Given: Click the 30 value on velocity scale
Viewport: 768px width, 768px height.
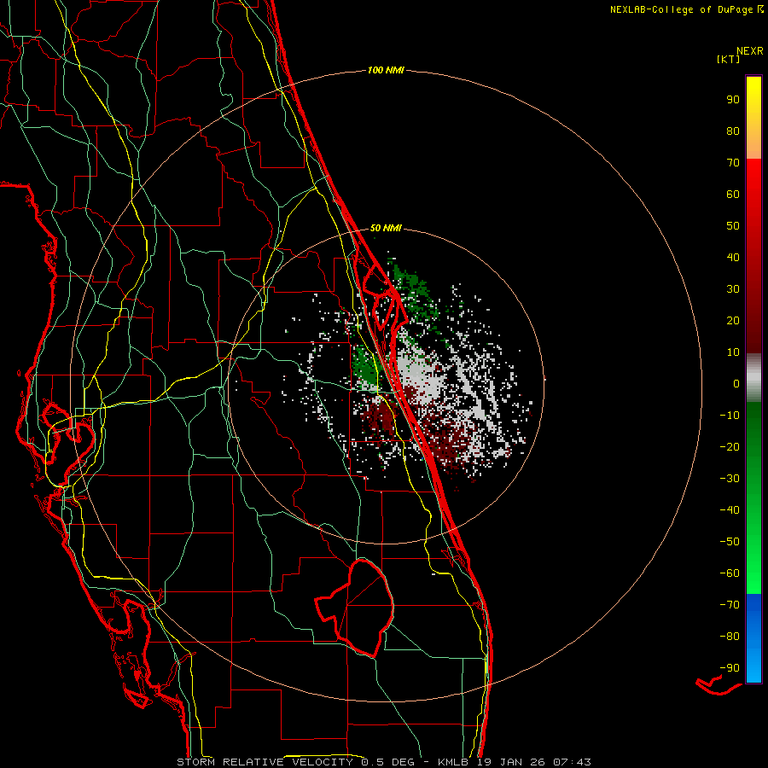Looking at the screenshot, I should 733,289.
